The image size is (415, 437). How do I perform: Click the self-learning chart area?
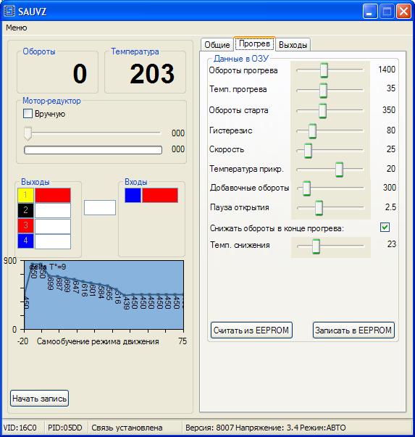(x=104, y=295)
